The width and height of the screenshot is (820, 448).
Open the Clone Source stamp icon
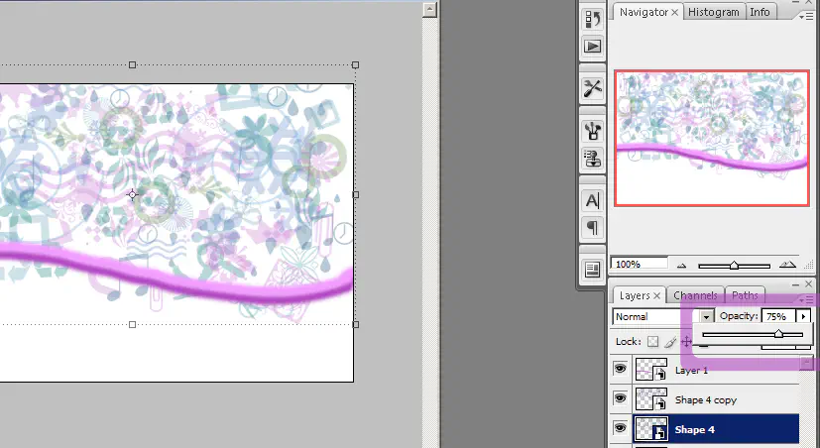click(x=593, y=157)
